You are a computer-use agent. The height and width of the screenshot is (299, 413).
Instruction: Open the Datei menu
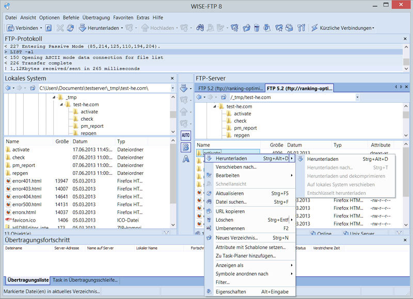click(11, 18)
